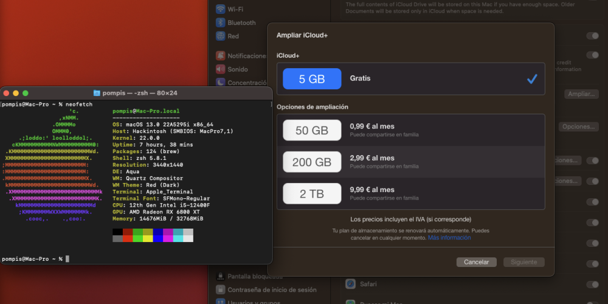Image resolution: width=608 pixels, height=304 pixels.
Task: Click the white color block in neofetch palette
Action: click(x=188, y=238)
